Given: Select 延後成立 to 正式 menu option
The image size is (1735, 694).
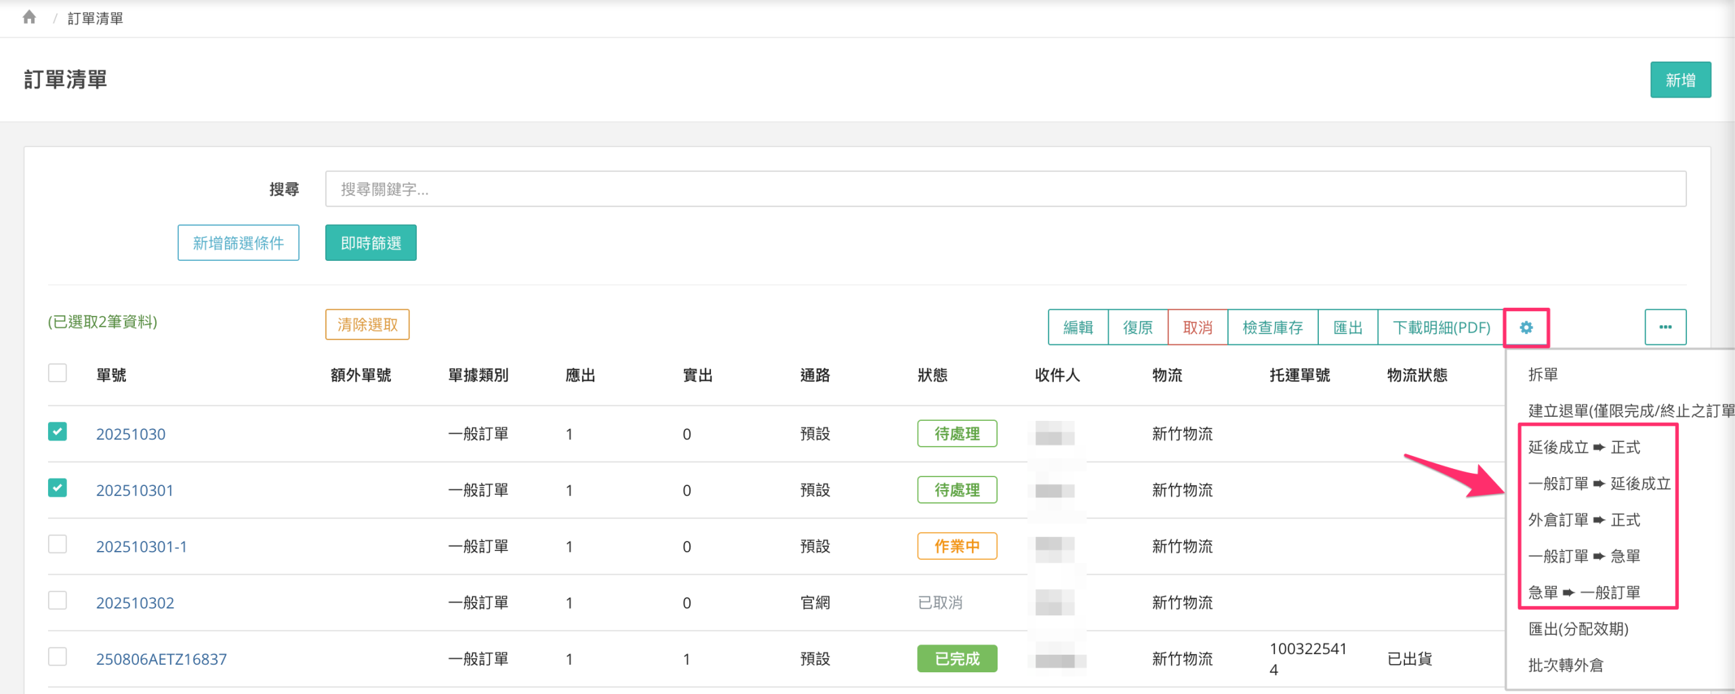Looking at the screenshot, I should pyautogui.click(x=1584, y=447).
